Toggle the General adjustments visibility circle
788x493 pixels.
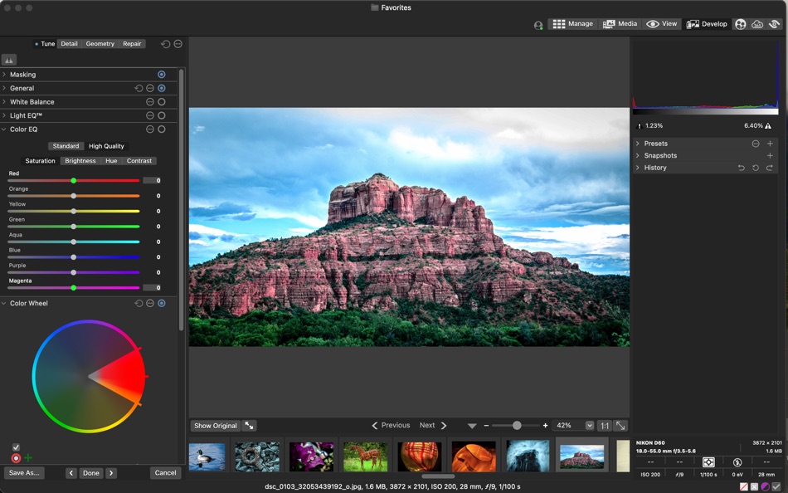pyautogui.click(x=161, y=88)
